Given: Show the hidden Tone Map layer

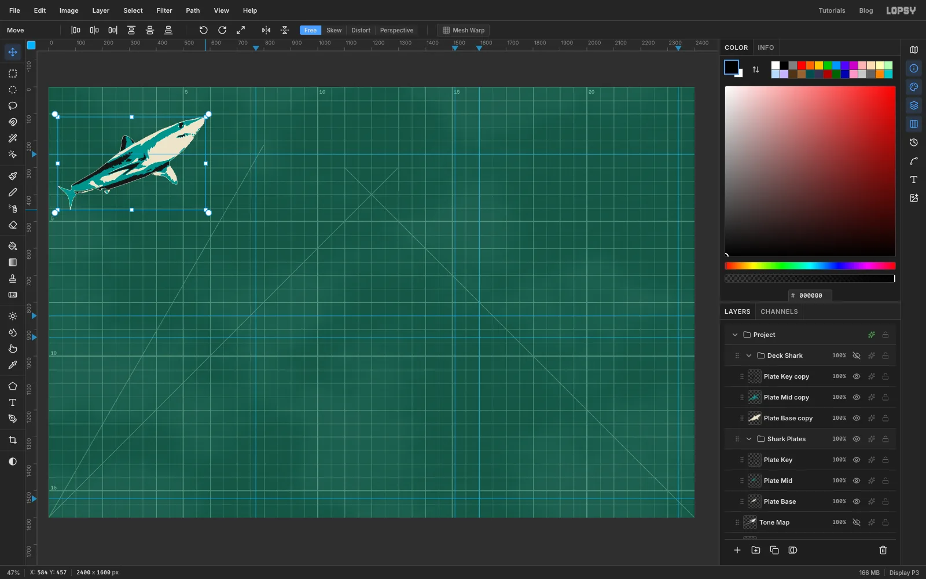Looking at the screenshot, I should [857, 522].
